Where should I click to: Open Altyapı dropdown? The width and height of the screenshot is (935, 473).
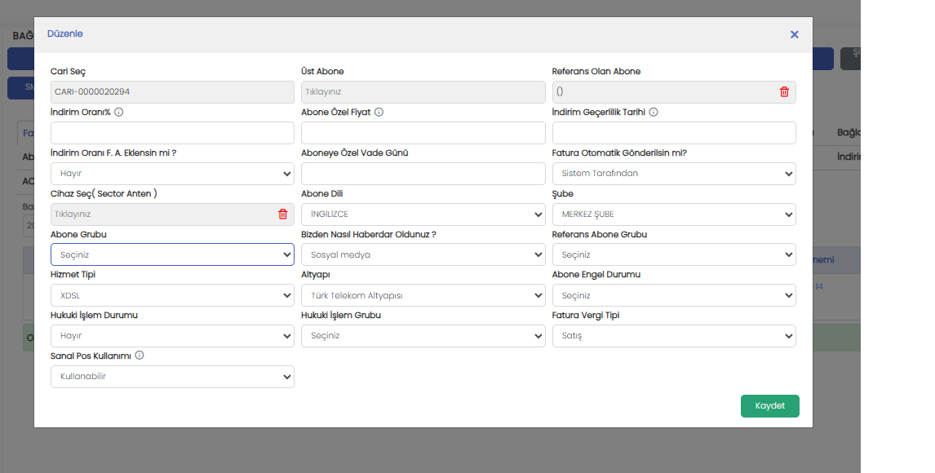[x=423, y=295]
